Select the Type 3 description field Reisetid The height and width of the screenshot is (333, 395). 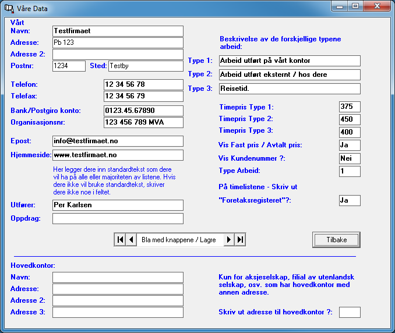point(290,88)
